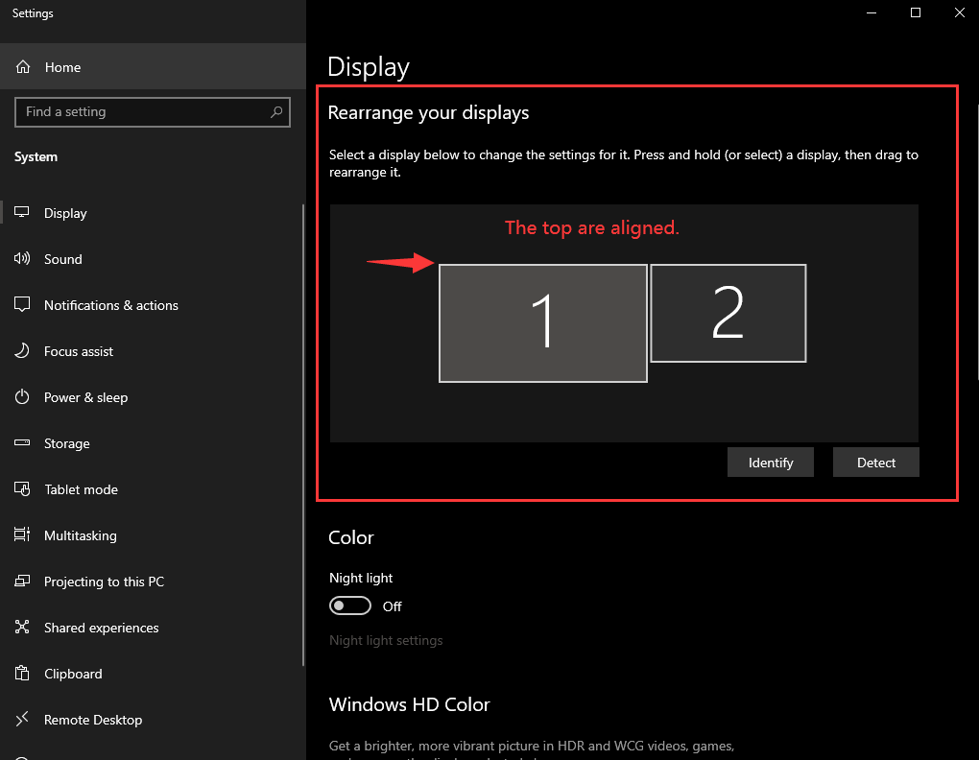Click the Identify button
979x760 pixels.
click(x=770, y=462)
